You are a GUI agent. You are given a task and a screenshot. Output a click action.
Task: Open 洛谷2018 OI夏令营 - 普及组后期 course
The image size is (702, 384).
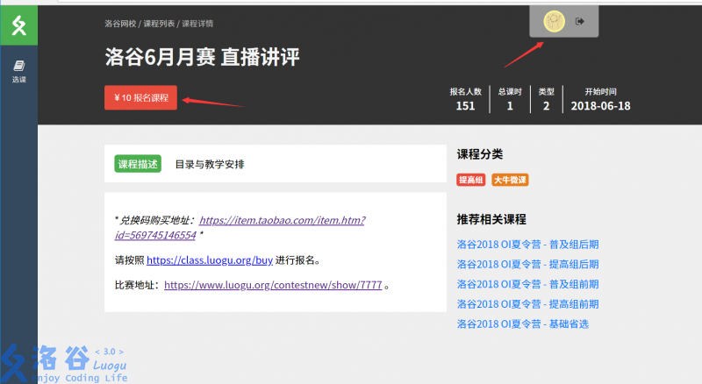527,245
